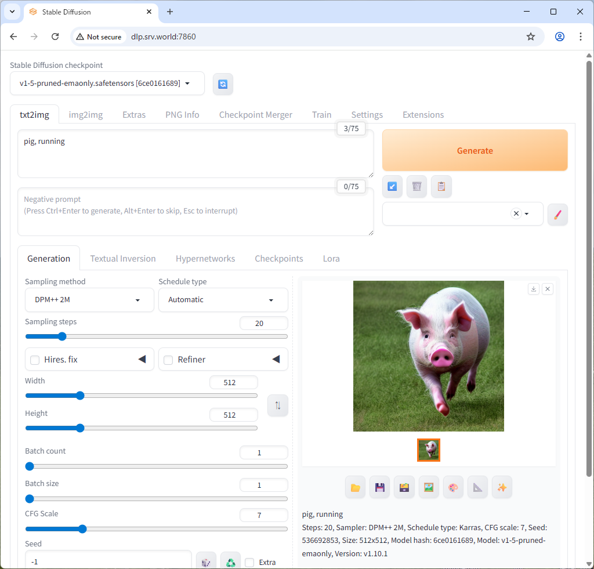Go back in browser history
Viewport: 594px width, 569px height.
pyautogui.click(x=14, y=37)
